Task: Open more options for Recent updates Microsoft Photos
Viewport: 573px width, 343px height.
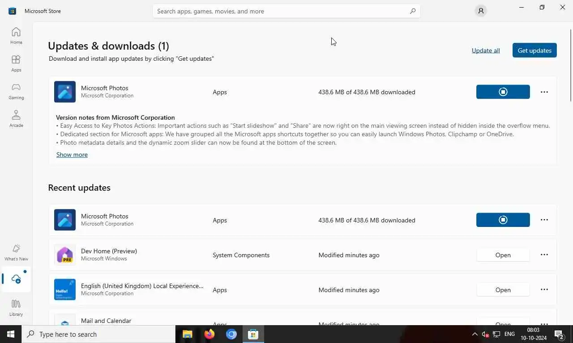Action: click(x=544, y=220)
